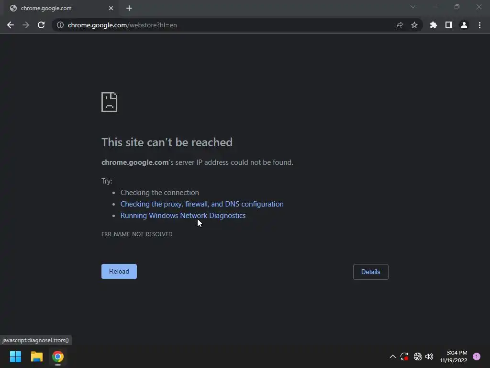This screenshot has width=490, height=368.
Task: Click 'Checking the connection' text
Action: coord(160,193)
